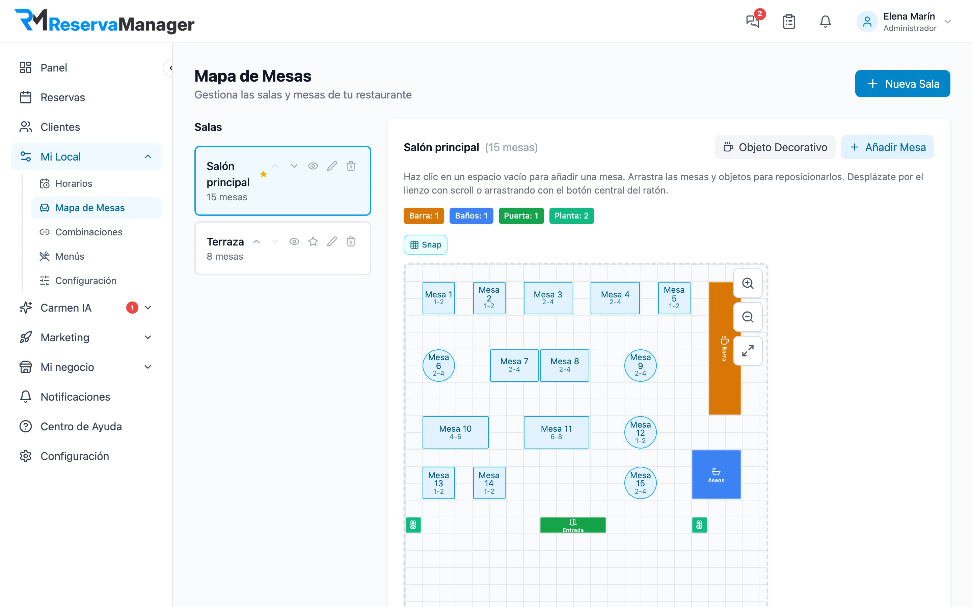Viewport: 972px width, 607px height.
Task: Move Salón principal down in the list
Action: point(294,166)
